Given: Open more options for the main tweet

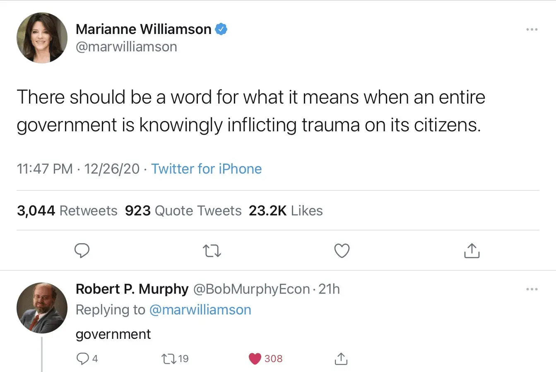Looking at the screenshot, I should [532, 30].
